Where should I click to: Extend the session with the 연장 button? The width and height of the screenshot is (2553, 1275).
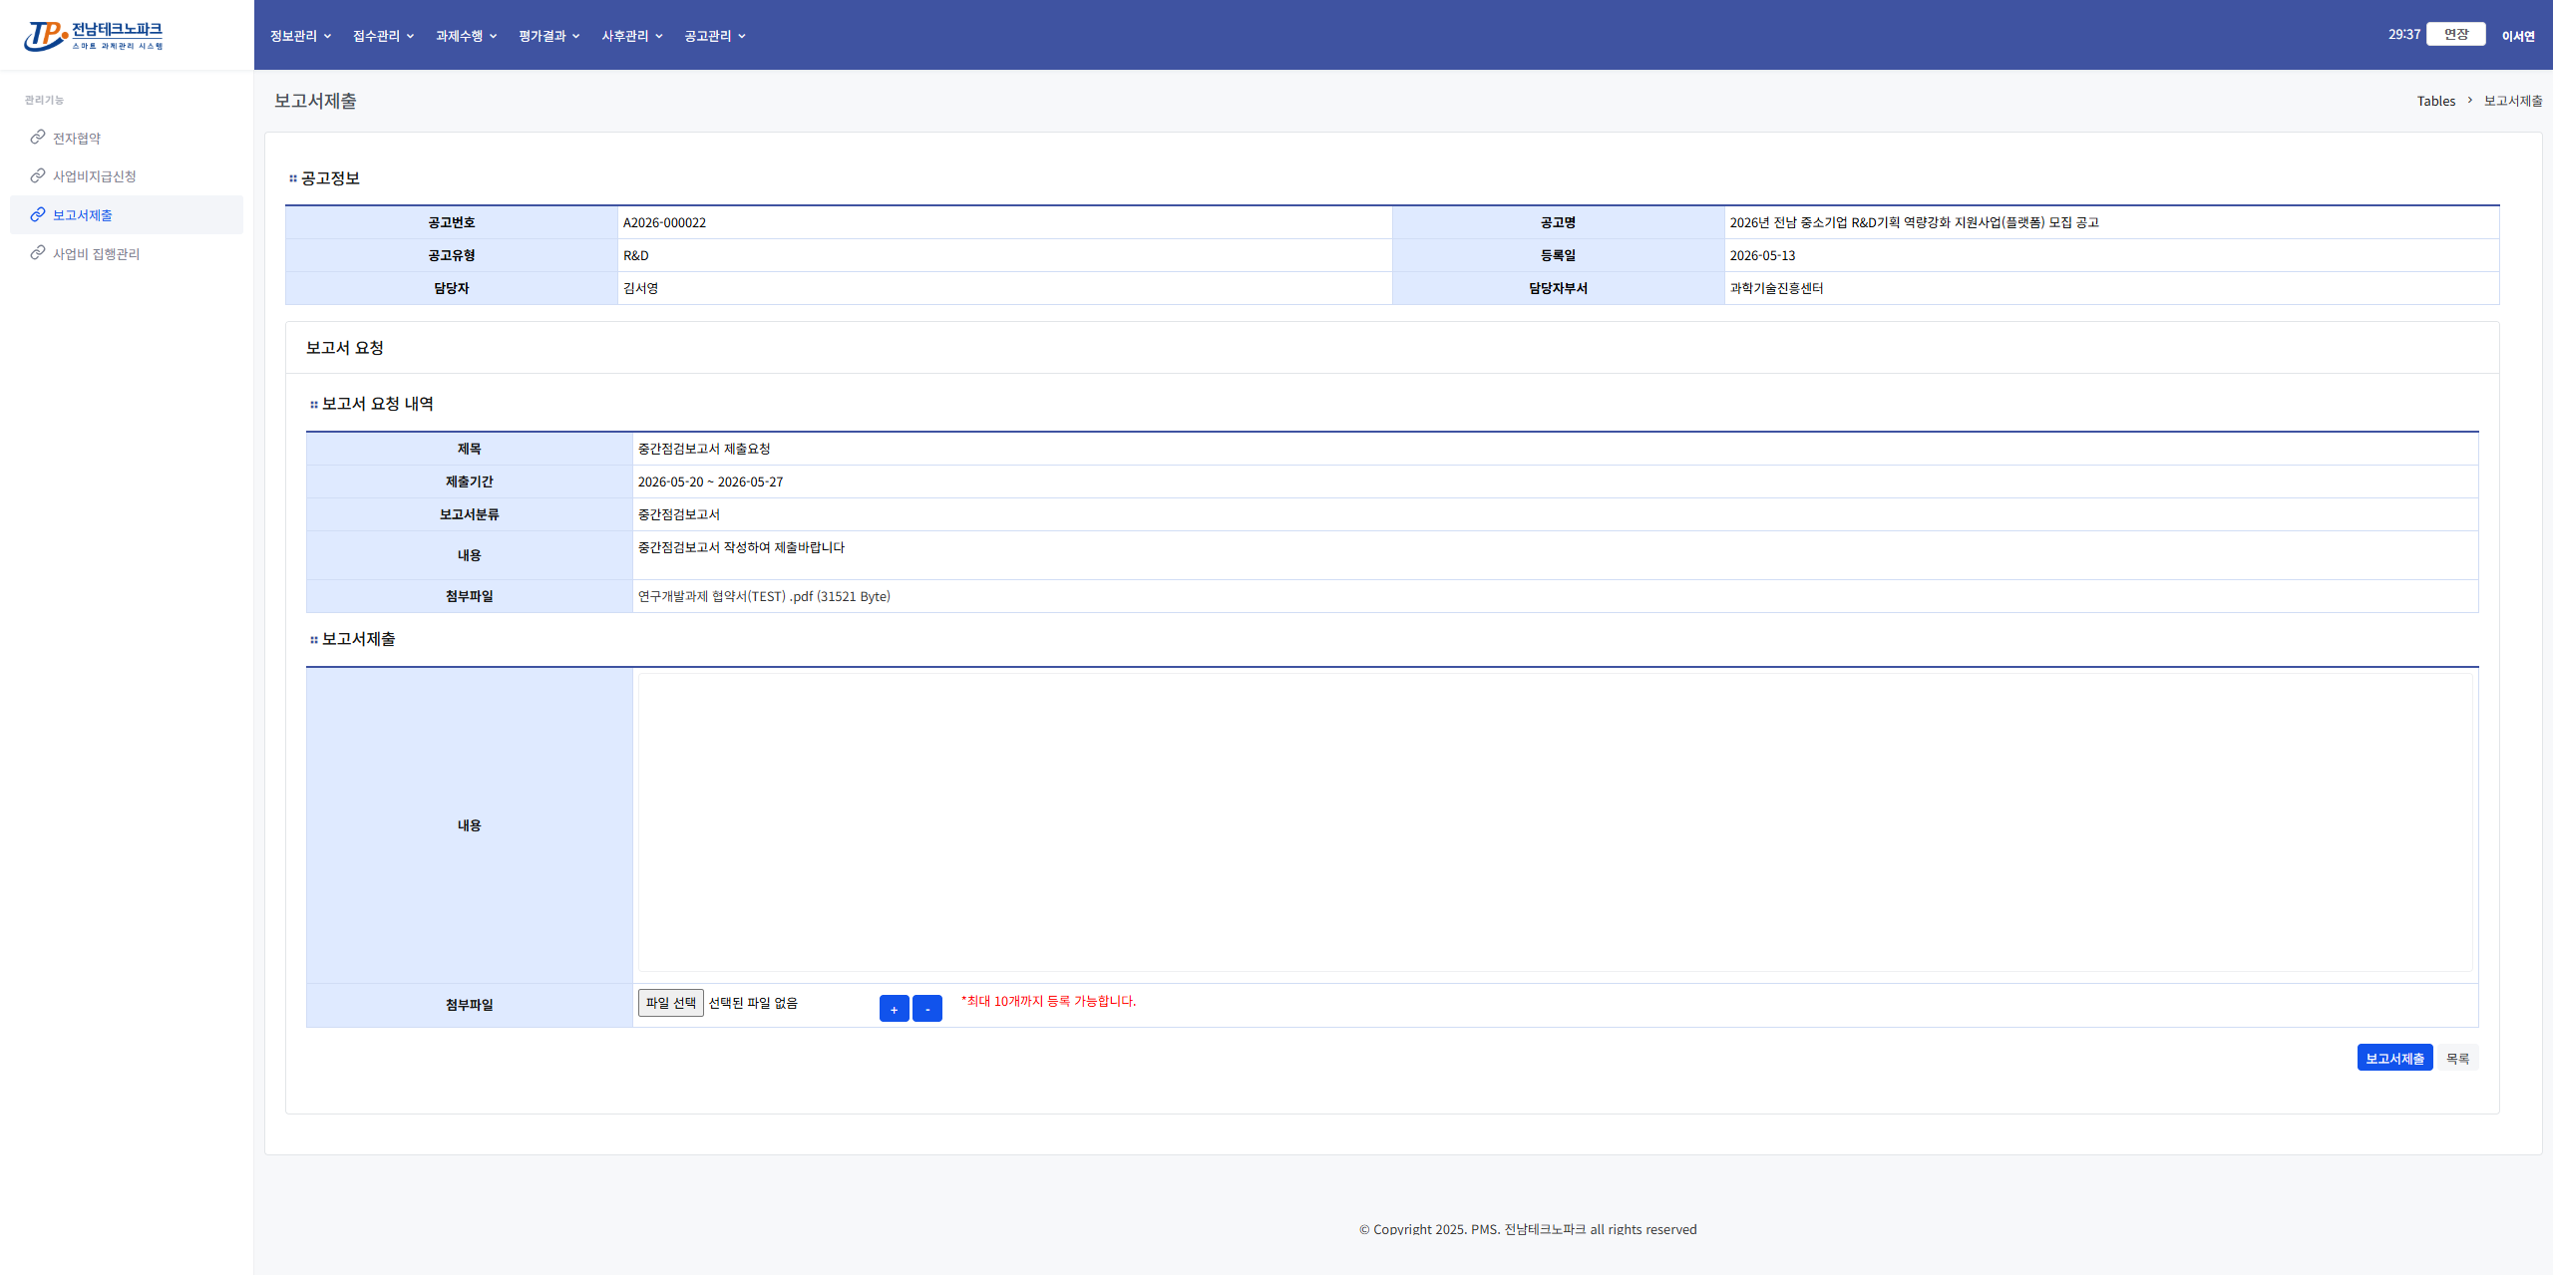2455,34
